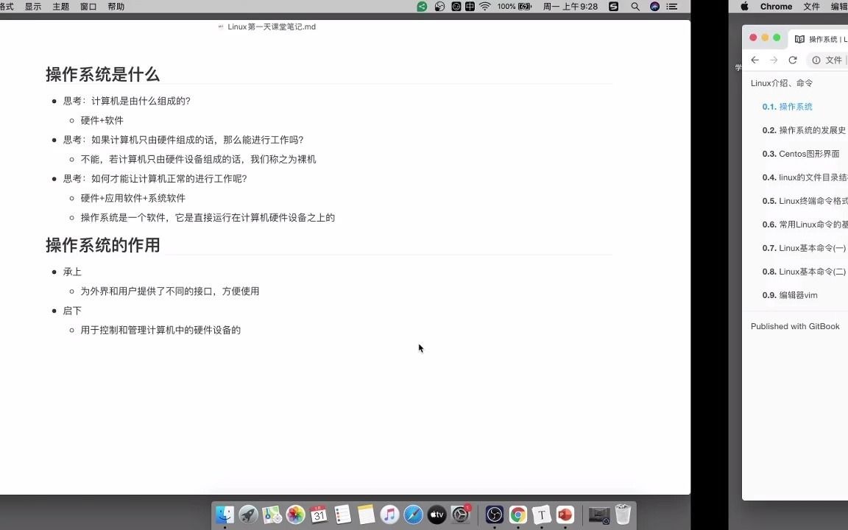Open Safari from the Dock
The width and height of the screenshot is (848, 530).
(413, 515)
